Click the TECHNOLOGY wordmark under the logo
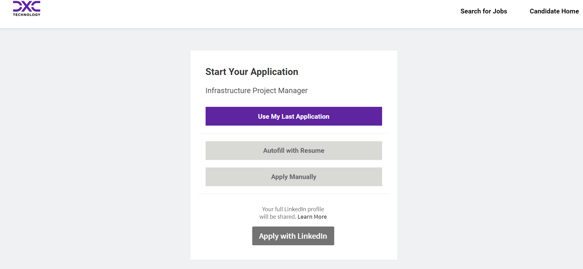 click(27, 15)
